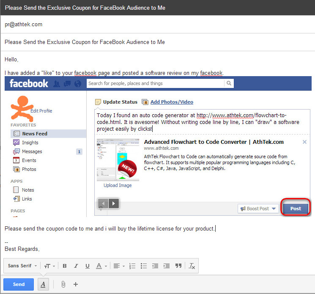Screen dimensions: 315x294
Task: Open Notes under Apps
Action: 28,190
